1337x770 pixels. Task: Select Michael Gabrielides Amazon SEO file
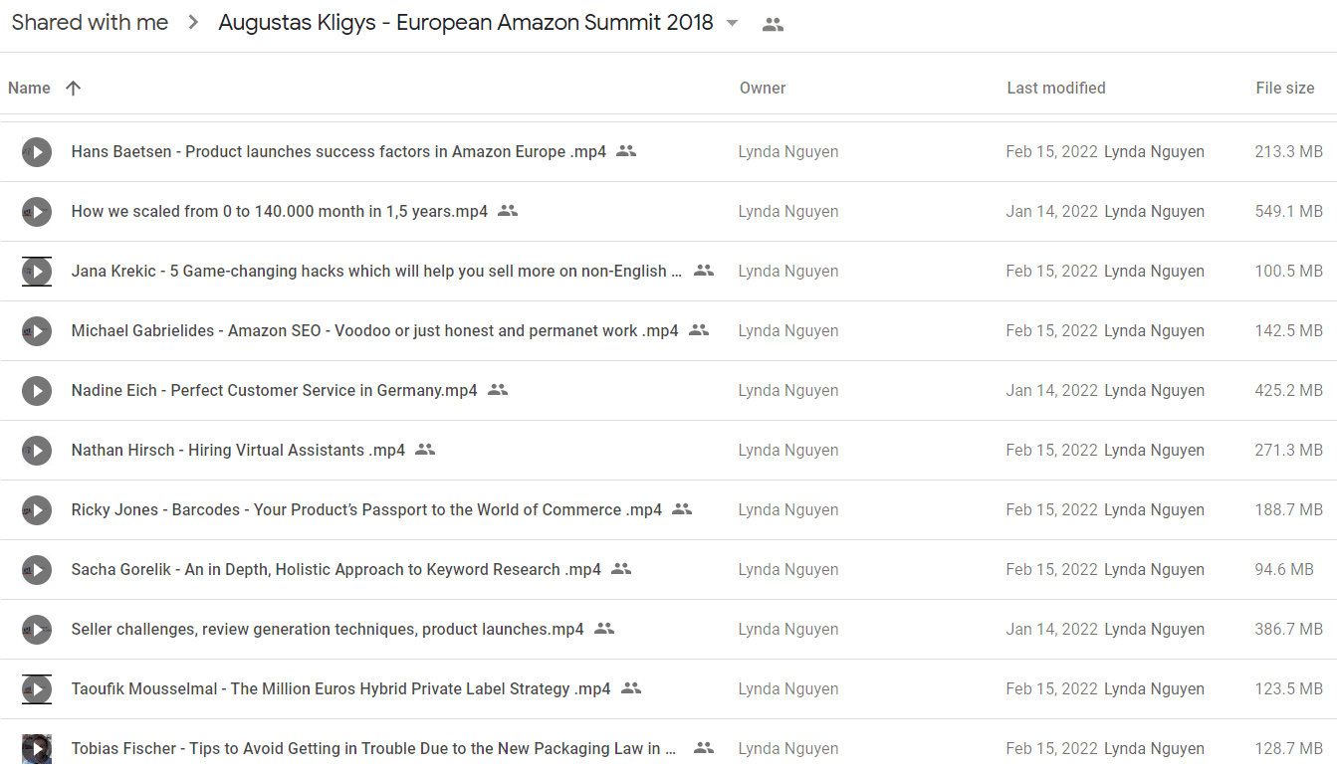pos(374,331)
